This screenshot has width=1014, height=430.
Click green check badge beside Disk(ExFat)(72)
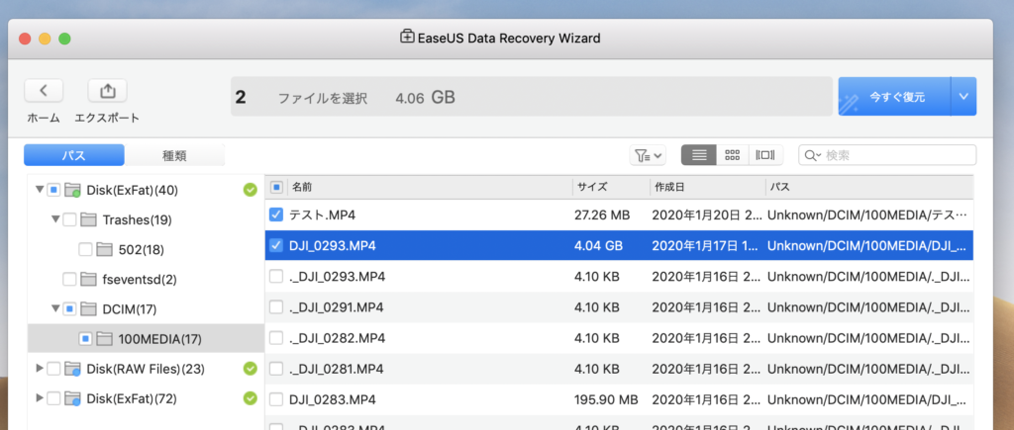(250, 398)
